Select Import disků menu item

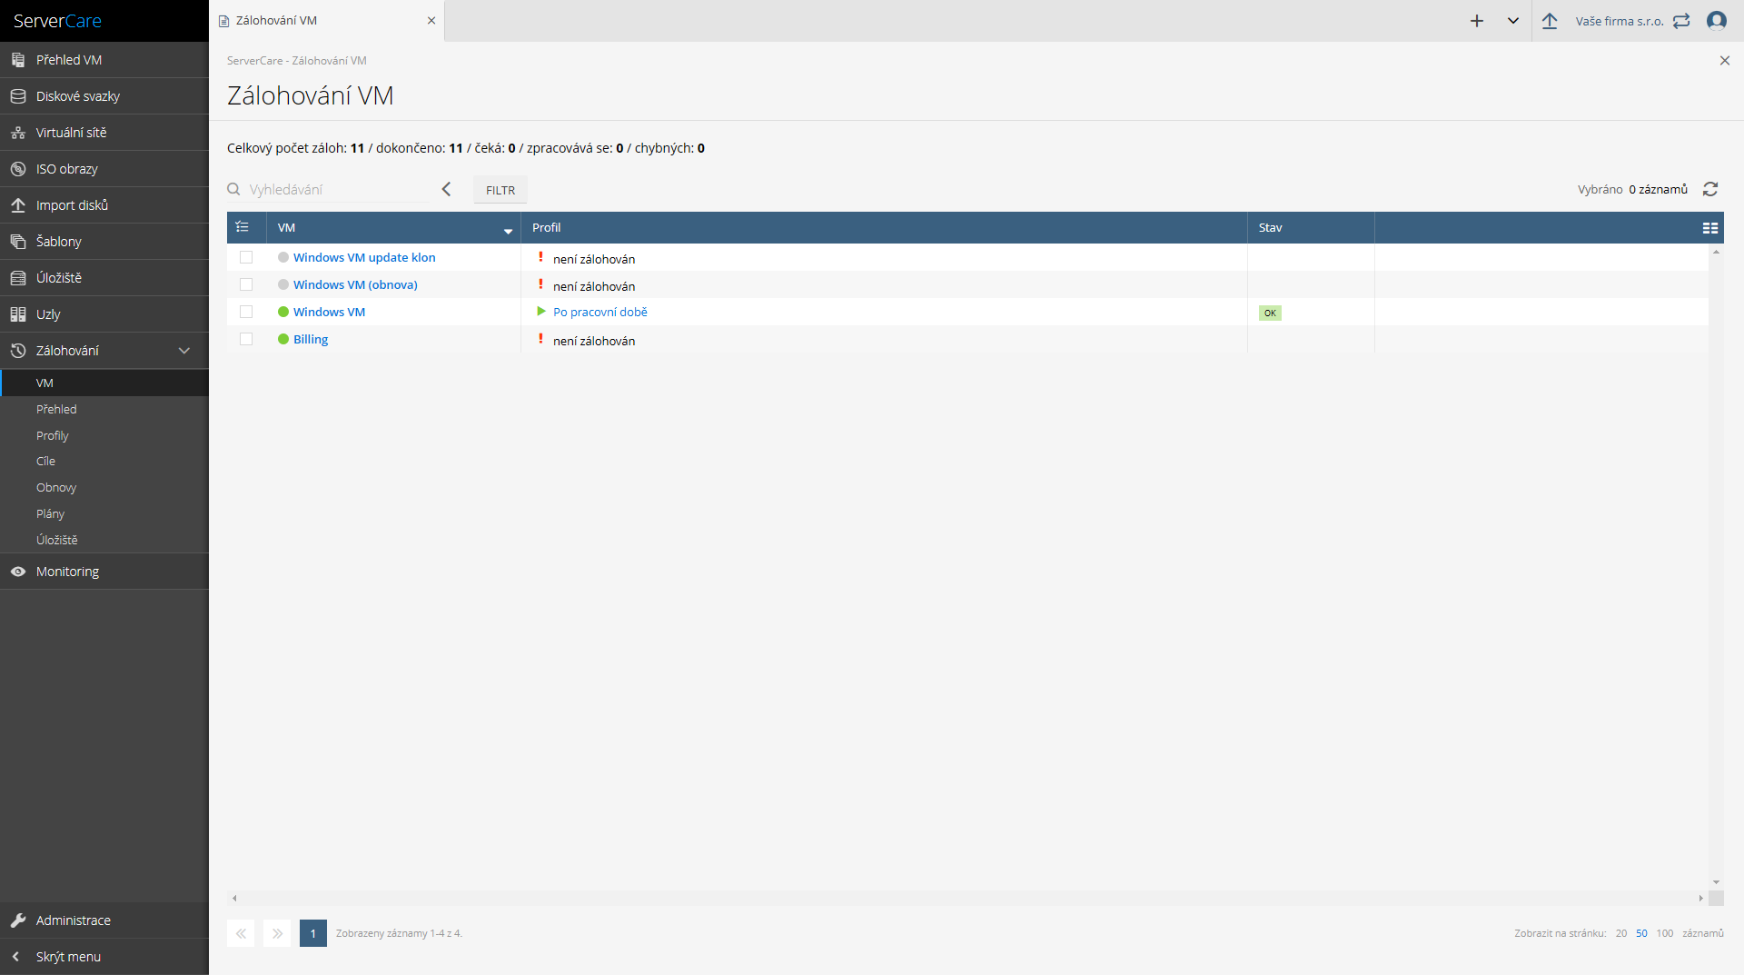pyautogui.click(x=104, y=205)
